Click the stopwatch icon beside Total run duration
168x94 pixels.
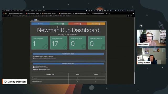coord(33,66)
